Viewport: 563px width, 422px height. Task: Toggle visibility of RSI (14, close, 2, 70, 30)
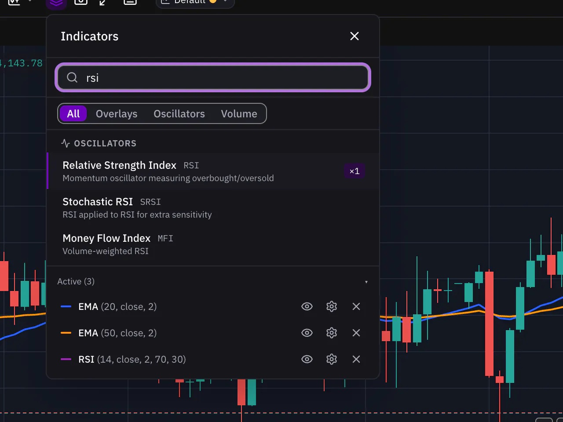click(x=307, y=359)
